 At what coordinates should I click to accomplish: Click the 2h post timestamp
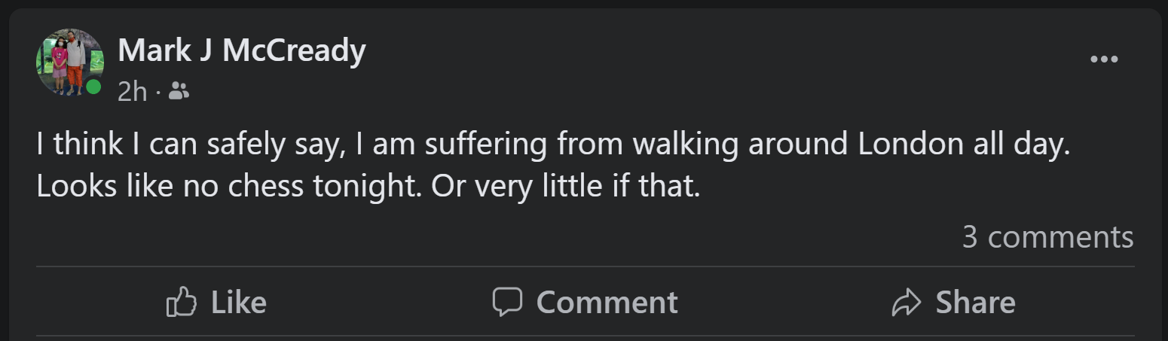click(x=132, y=92)
